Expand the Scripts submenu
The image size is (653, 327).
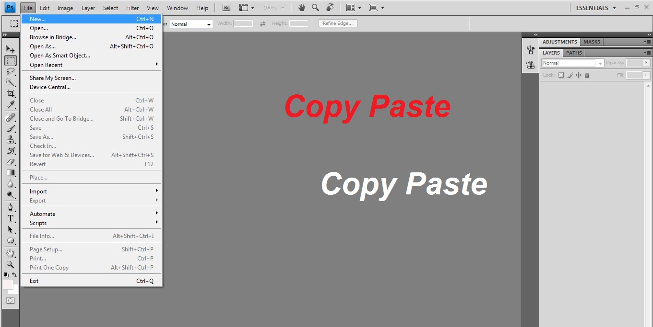[91, 223]
